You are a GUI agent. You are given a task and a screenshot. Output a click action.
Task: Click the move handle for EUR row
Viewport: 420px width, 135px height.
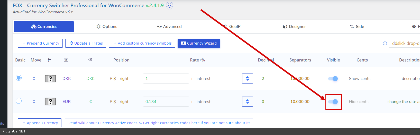click(34, 102)
